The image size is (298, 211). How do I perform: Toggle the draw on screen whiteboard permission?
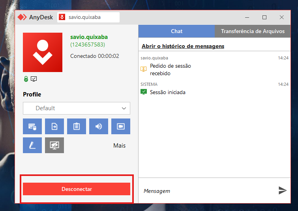point(32,145)
